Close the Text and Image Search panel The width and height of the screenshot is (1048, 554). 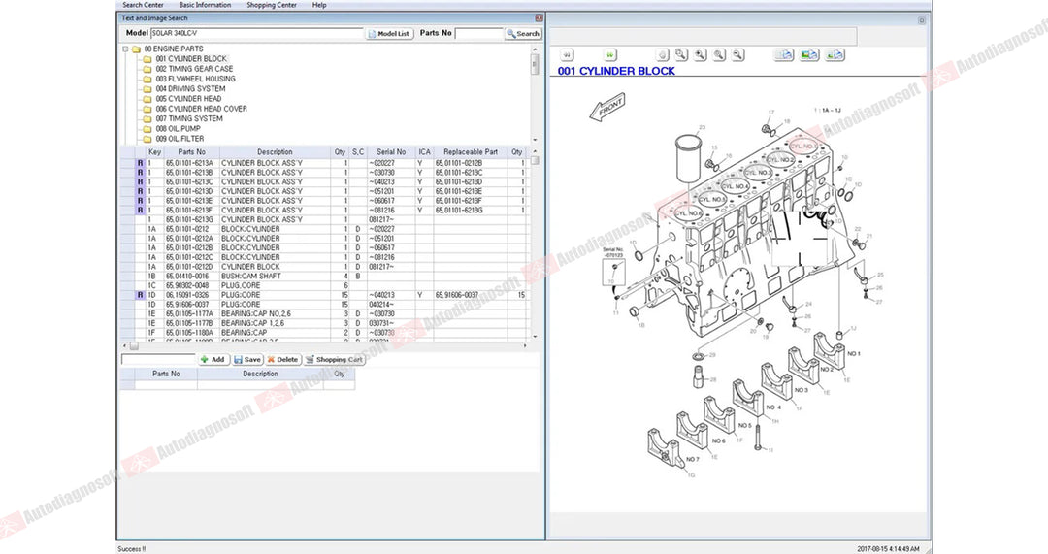[x=539, y=18]
